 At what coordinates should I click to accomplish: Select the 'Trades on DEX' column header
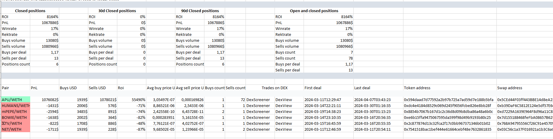click(x=275, y=88)
